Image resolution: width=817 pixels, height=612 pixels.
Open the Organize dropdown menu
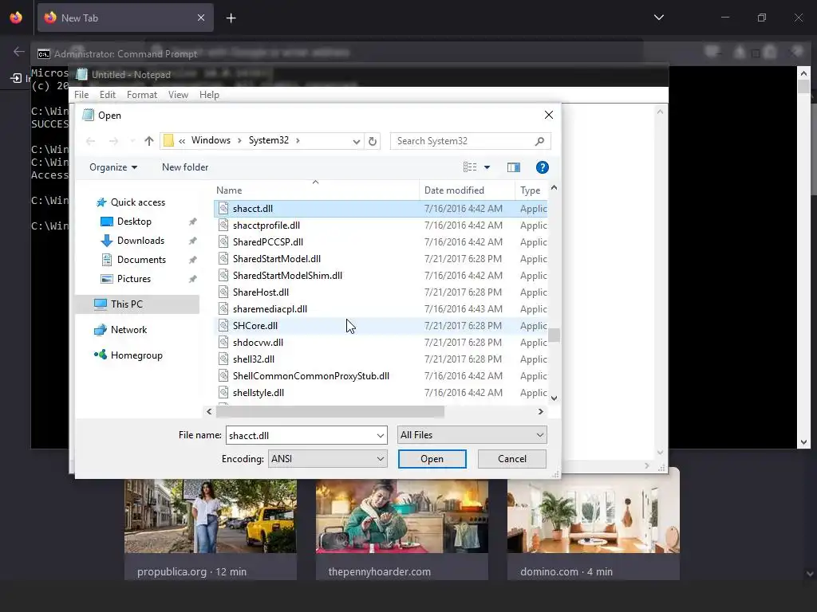[x=113, y=167]
